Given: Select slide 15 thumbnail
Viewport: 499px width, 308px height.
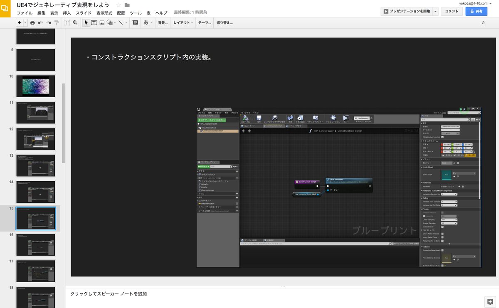Looking at the screenshot, I should coord(36,219).
